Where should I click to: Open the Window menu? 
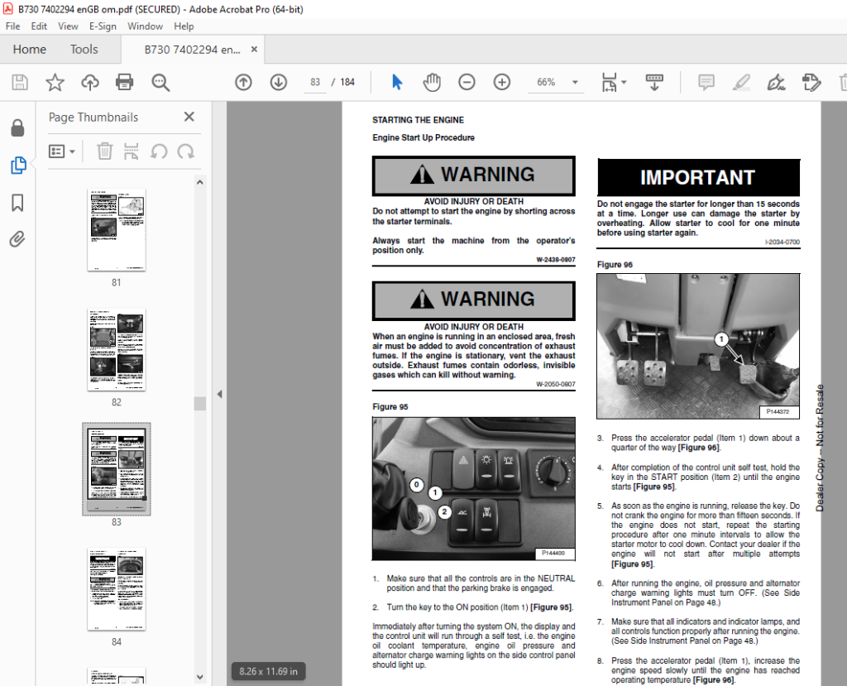click(x=145, y=26)
